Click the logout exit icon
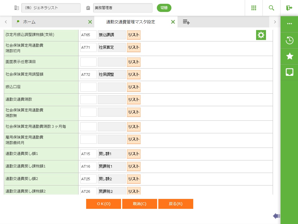 tap(289, 8)
